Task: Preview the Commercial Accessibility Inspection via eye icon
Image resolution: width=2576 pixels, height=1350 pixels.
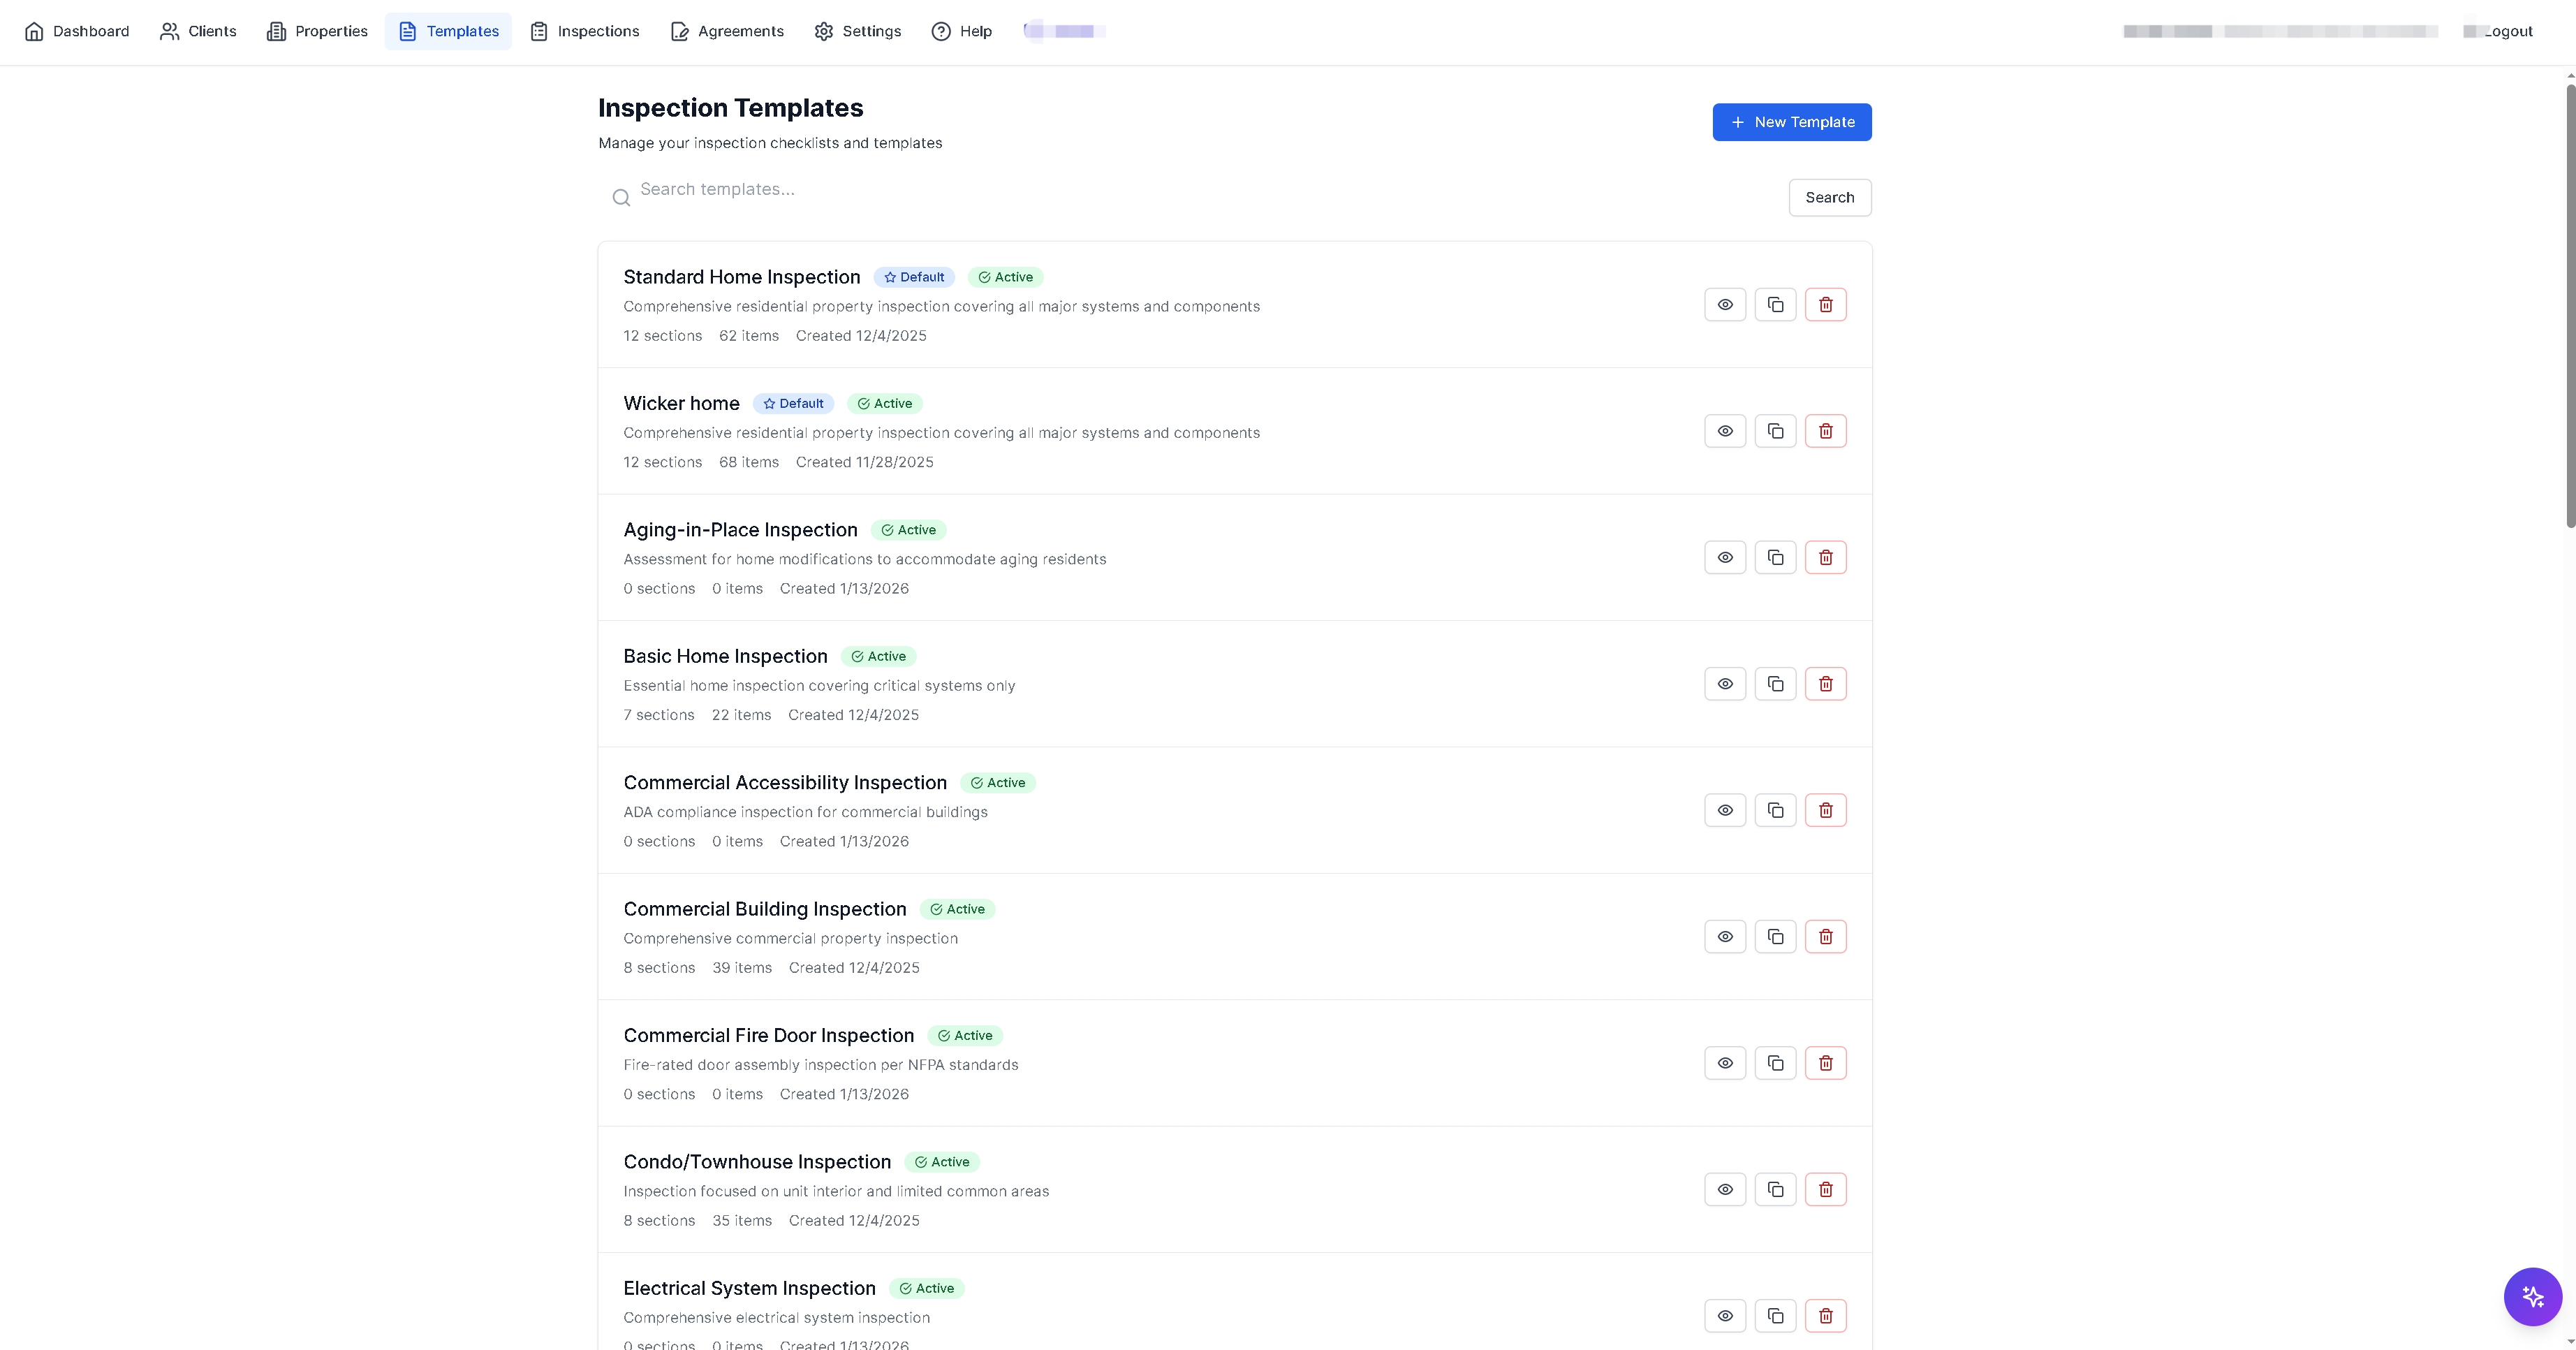Action: click(x=1725, y=810)
